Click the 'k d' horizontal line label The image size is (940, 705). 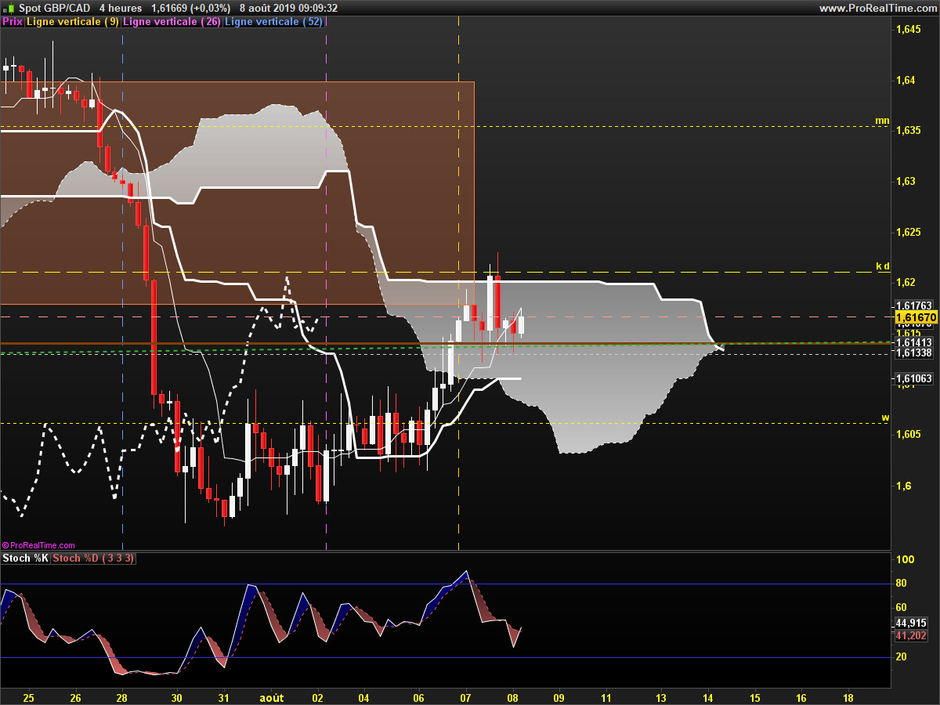point(883,266)
